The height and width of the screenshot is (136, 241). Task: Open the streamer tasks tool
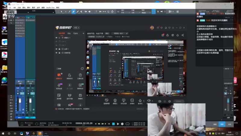(80, 76)
